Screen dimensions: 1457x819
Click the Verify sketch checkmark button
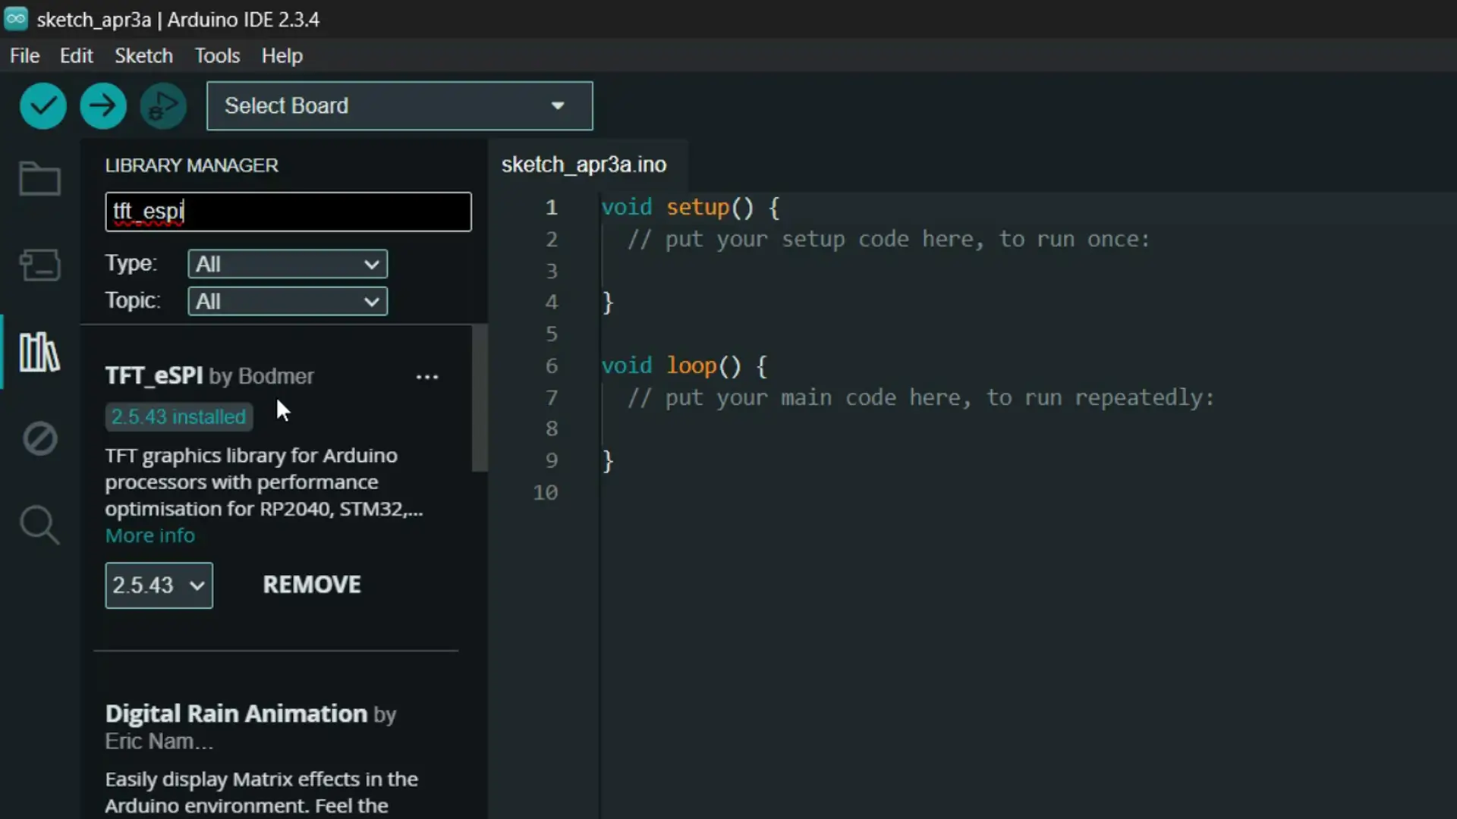click(42, 105)
